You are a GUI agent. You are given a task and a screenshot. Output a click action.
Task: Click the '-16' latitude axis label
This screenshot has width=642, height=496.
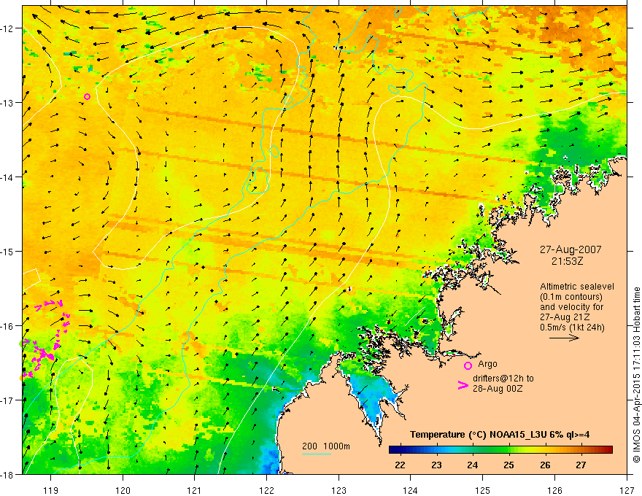pyautogui.click(x=8, y=326)
